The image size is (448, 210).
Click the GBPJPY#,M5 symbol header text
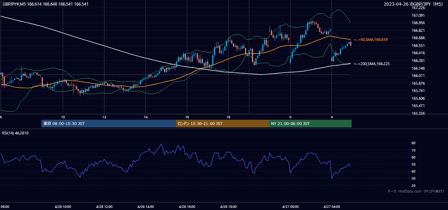[x=46, y=4]
